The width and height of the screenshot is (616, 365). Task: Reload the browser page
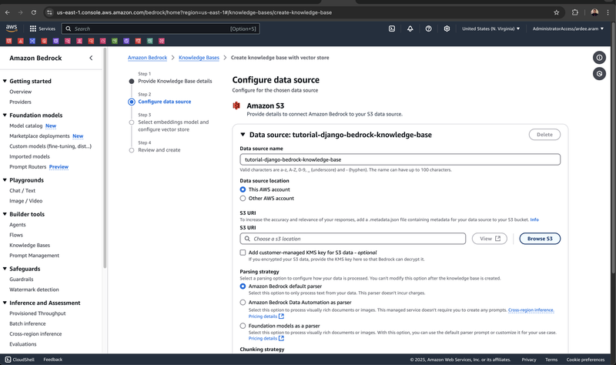34,12
